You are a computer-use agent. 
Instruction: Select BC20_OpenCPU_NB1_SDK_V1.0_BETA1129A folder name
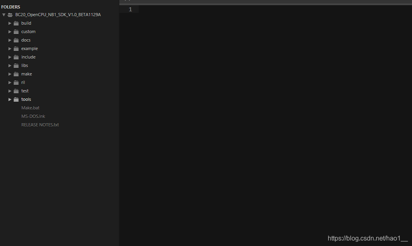tap(58, 15)
